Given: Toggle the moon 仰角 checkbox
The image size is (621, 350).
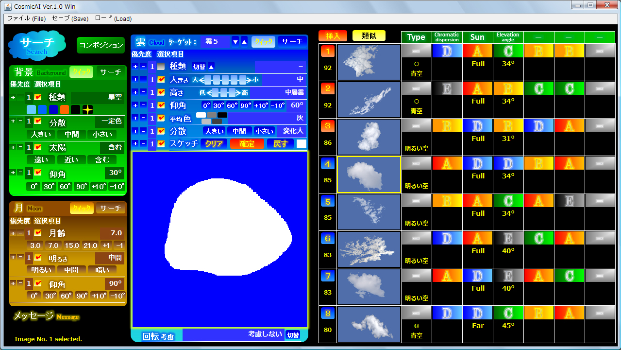Looking at the screenshot, I should click(38, 284).
